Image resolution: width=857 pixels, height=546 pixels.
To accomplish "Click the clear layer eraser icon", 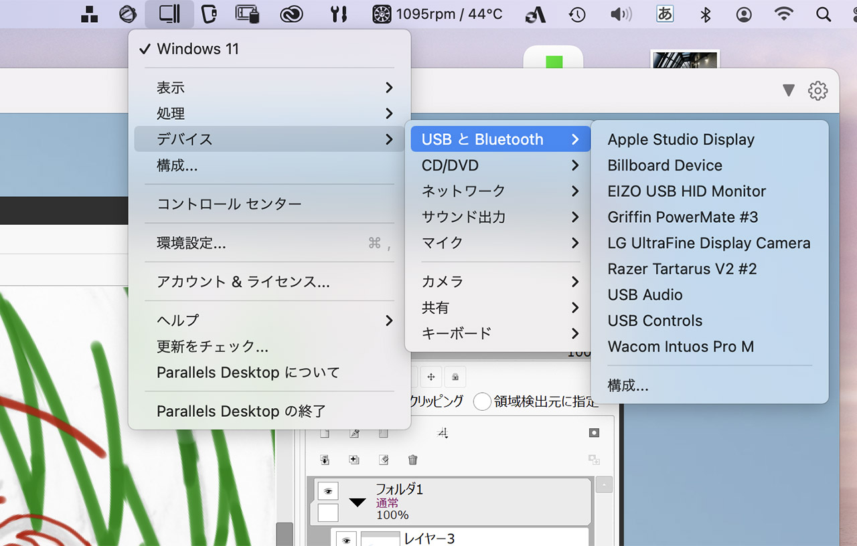I will coord(384,460).
